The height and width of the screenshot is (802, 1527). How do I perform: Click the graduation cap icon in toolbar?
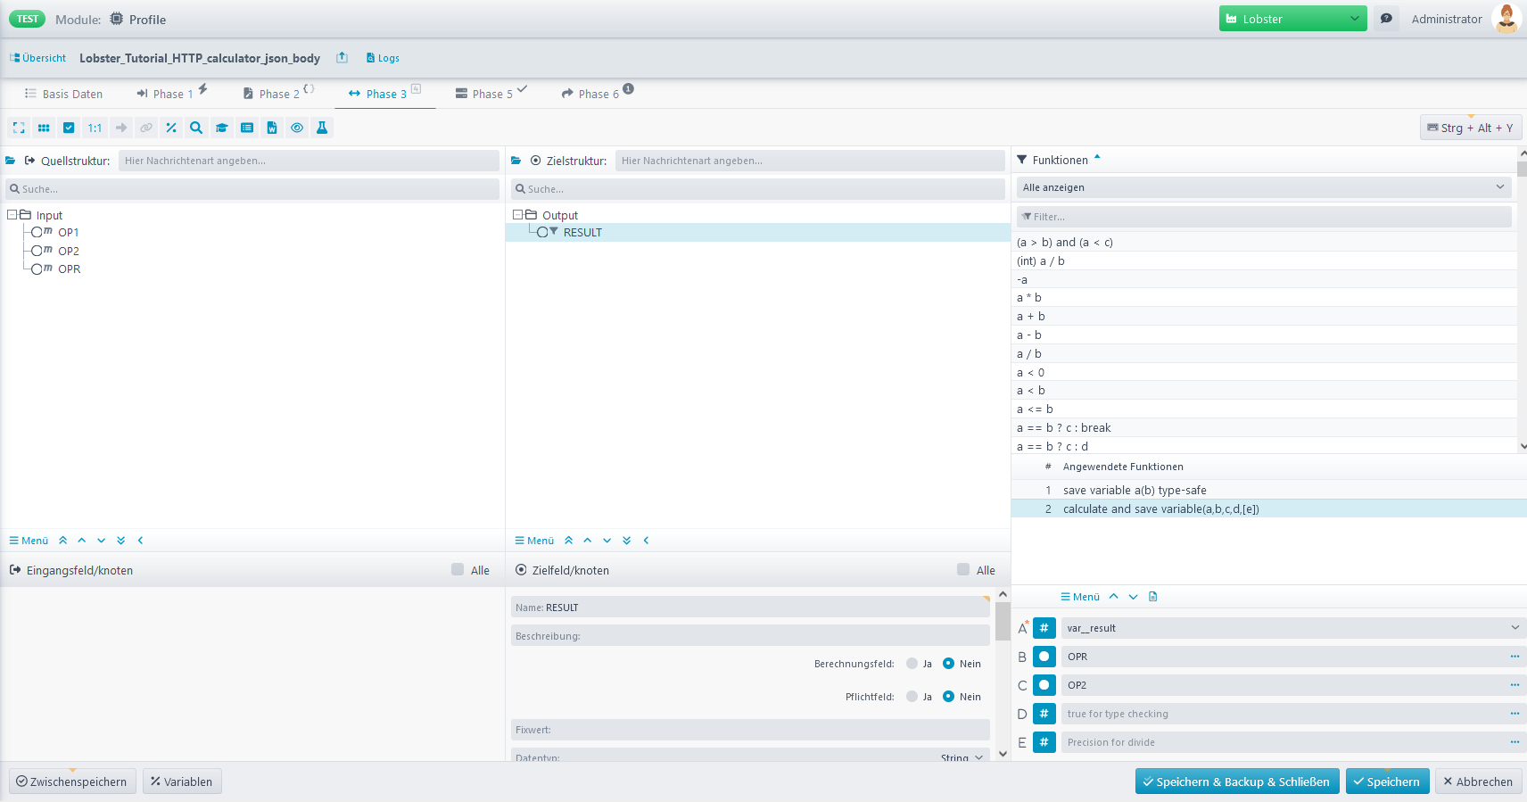coord(222,128)
